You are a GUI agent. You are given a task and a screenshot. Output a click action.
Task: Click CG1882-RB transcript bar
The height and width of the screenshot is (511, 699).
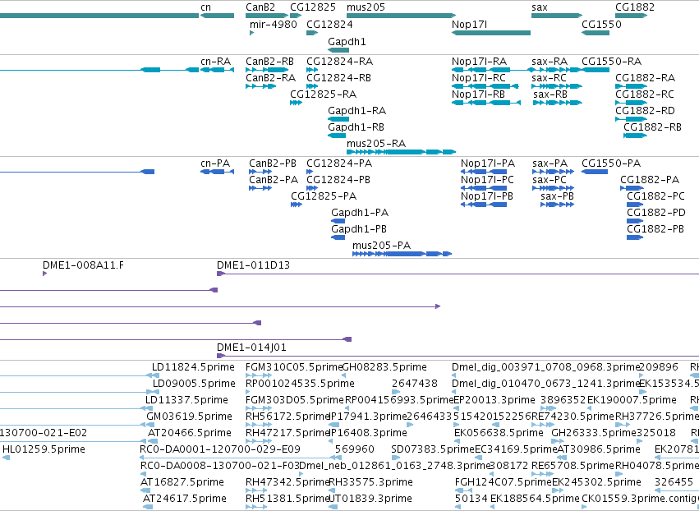coord(635,136)
